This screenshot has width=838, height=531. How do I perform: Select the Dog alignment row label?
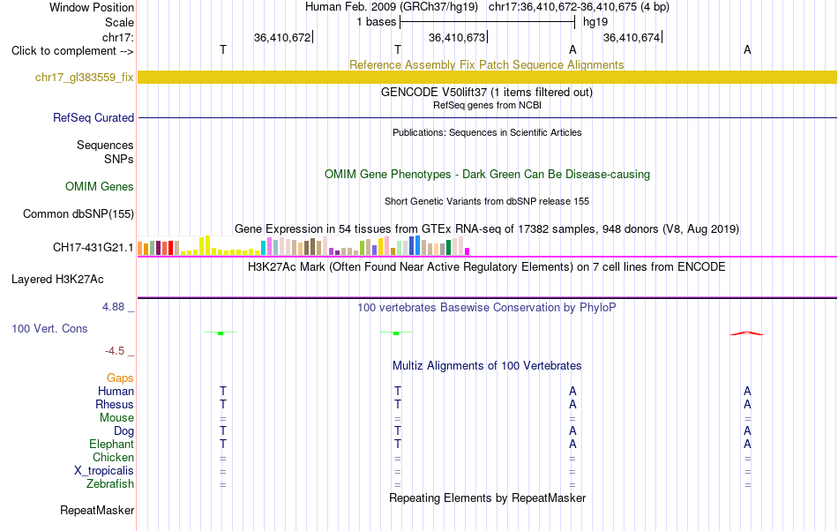point(123,431)
